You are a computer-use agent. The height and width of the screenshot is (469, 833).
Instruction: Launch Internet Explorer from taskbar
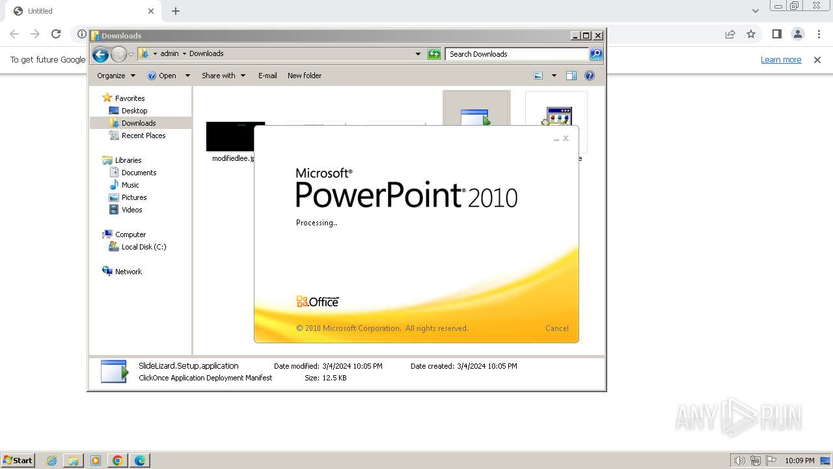(51, 461)
